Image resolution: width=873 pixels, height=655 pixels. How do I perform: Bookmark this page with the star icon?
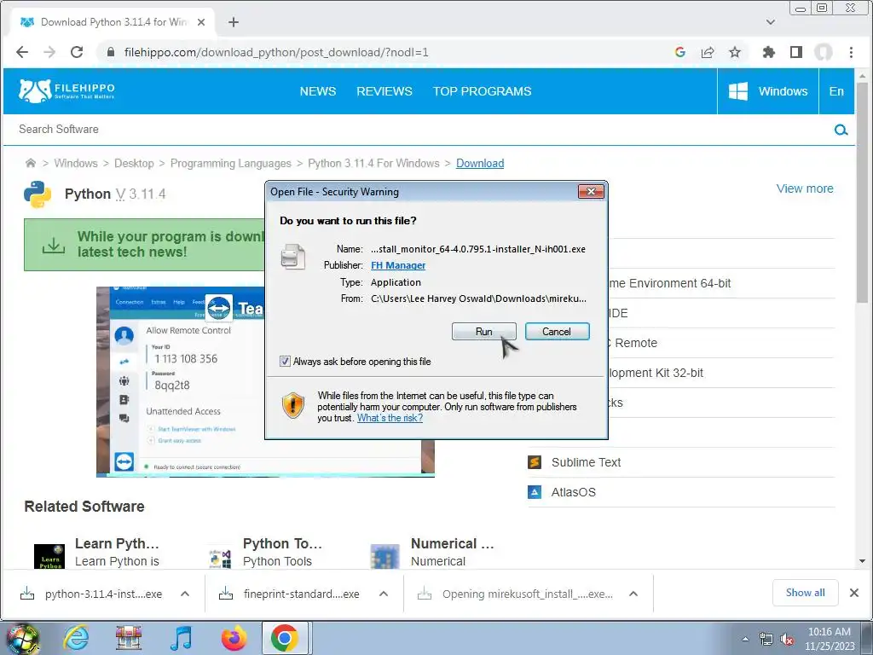click(x=735, y=52)
